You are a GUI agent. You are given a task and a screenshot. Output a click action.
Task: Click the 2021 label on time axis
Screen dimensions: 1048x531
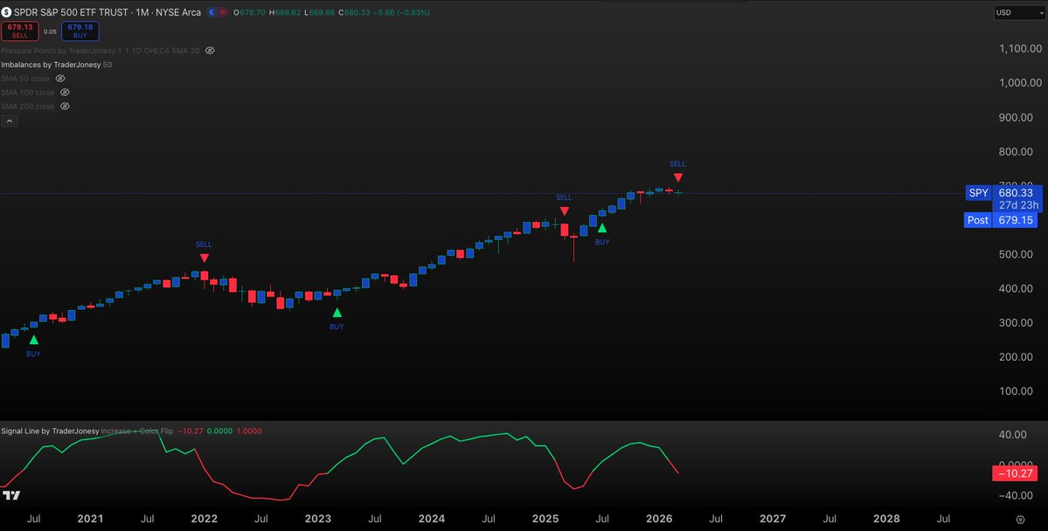(90, 519)
